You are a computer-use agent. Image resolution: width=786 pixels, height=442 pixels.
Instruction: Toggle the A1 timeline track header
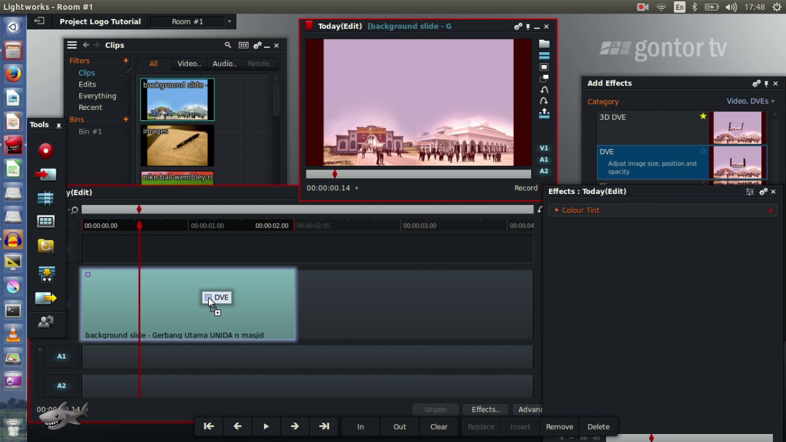click(61, 356)
